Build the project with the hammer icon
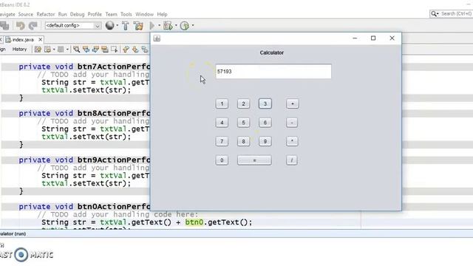473x266 pixels. point(126,26)
